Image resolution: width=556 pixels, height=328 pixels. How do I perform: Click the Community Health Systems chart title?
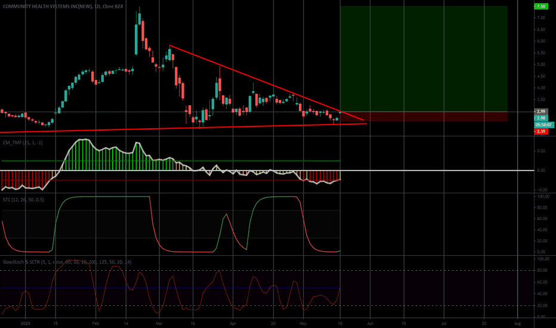point(63,7)
